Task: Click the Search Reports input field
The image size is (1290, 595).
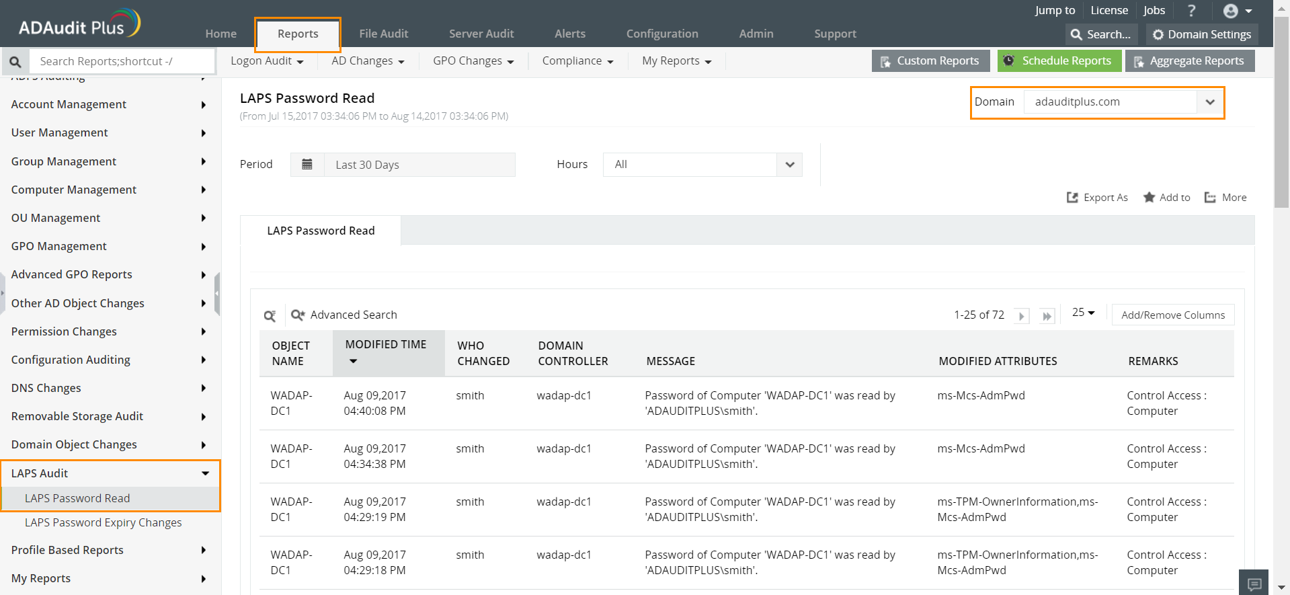Action: click(122, 62)
